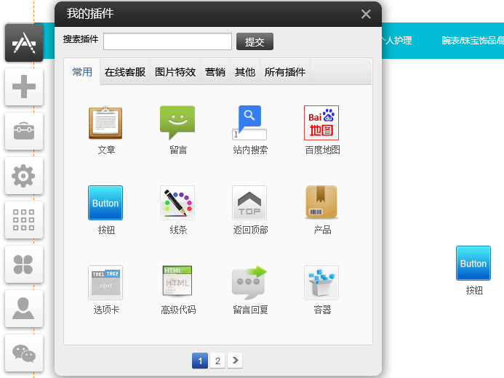504x378 pixels.
Task: Select the 线条 line plugin icon
Action: pyautogui.click(x=177, y=203)
